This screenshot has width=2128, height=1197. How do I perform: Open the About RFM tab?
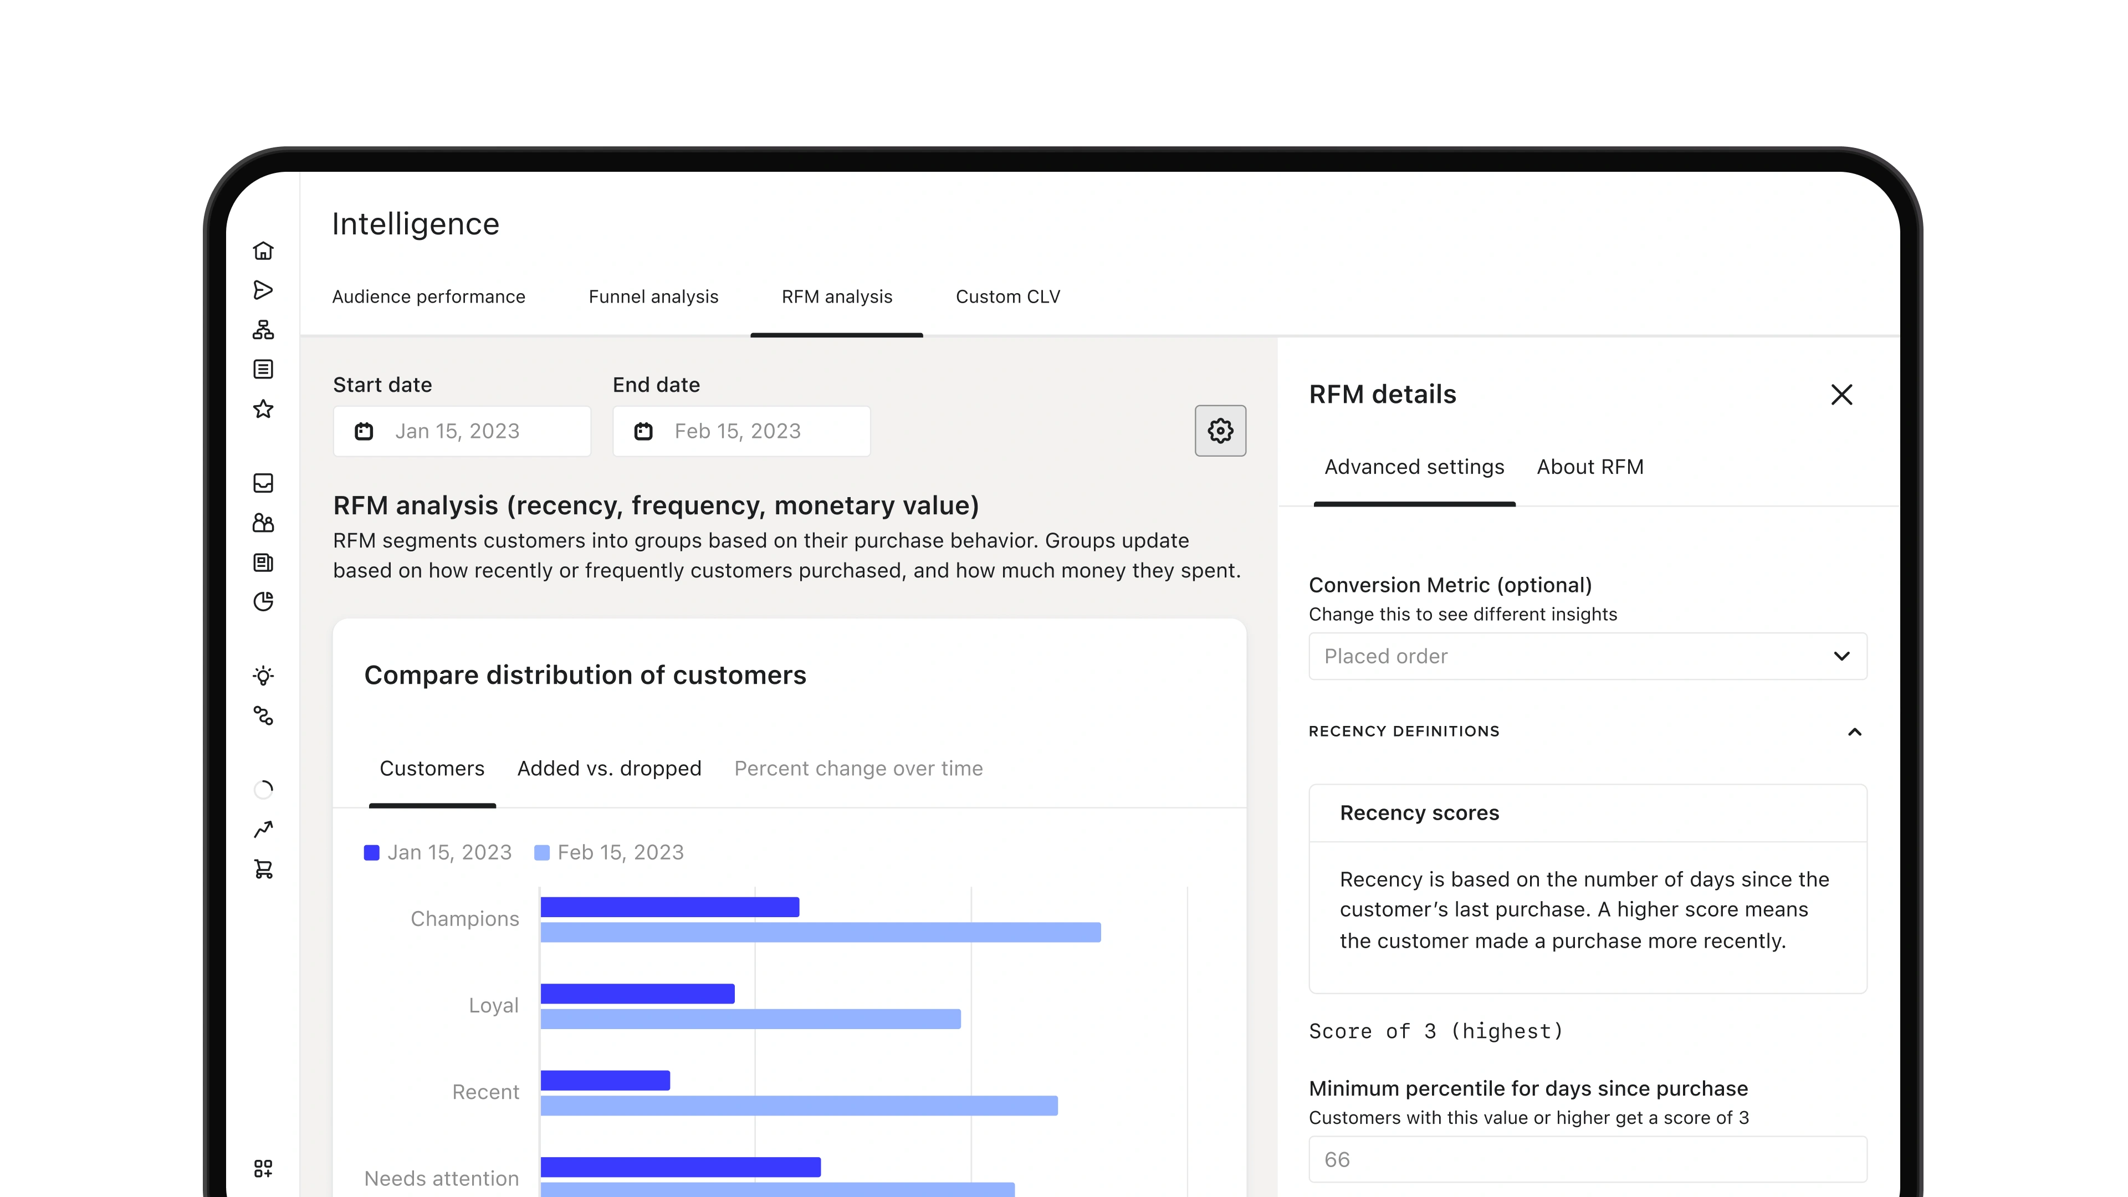[x=1590, y=467]
